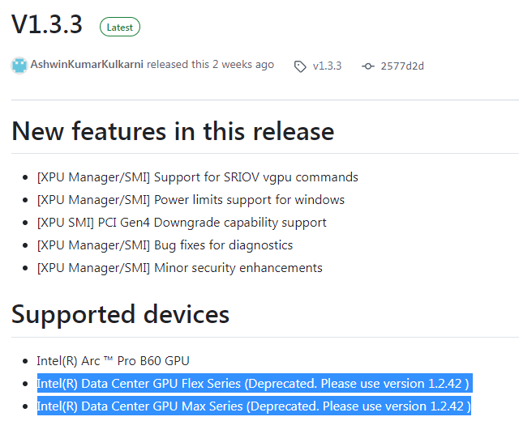
Task: Click the 'Bug fixes for diagnostics' item
Action: 165,245
